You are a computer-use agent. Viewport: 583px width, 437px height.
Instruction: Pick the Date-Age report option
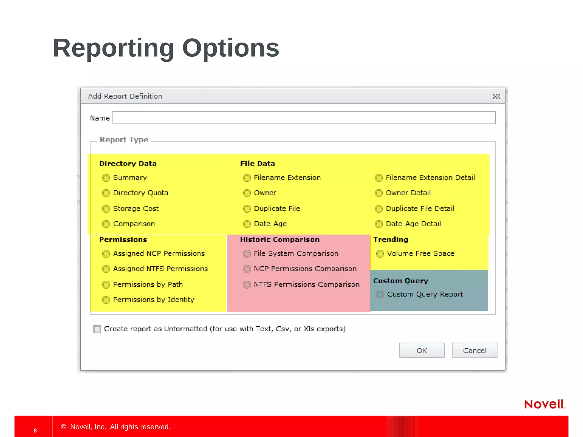point(247,224)
